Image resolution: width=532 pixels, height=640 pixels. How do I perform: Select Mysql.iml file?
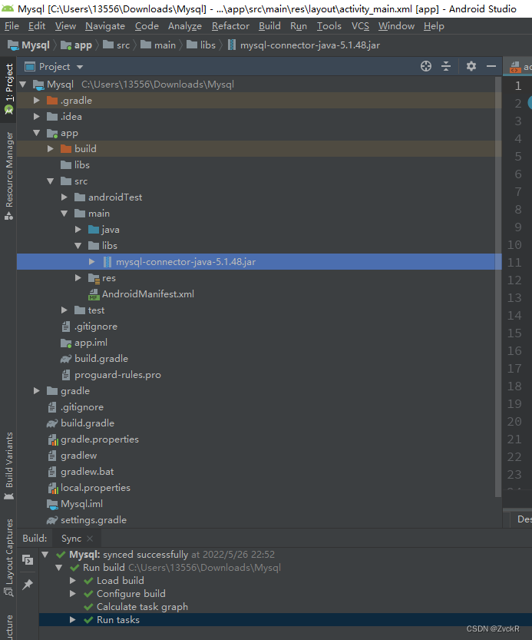coord(75,504)
